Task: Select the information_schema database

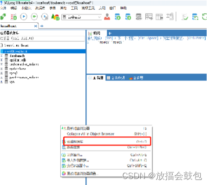Action: 24,64
